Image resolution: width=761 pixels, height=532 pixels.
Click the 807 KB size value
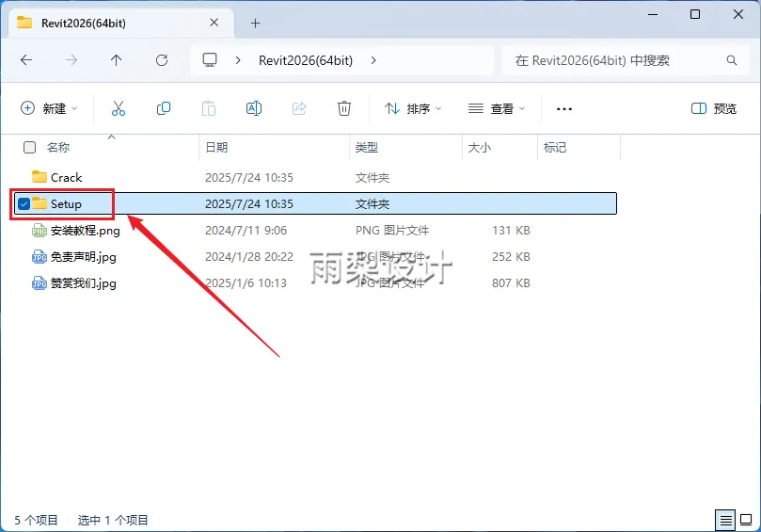click(x=511, y=282)
